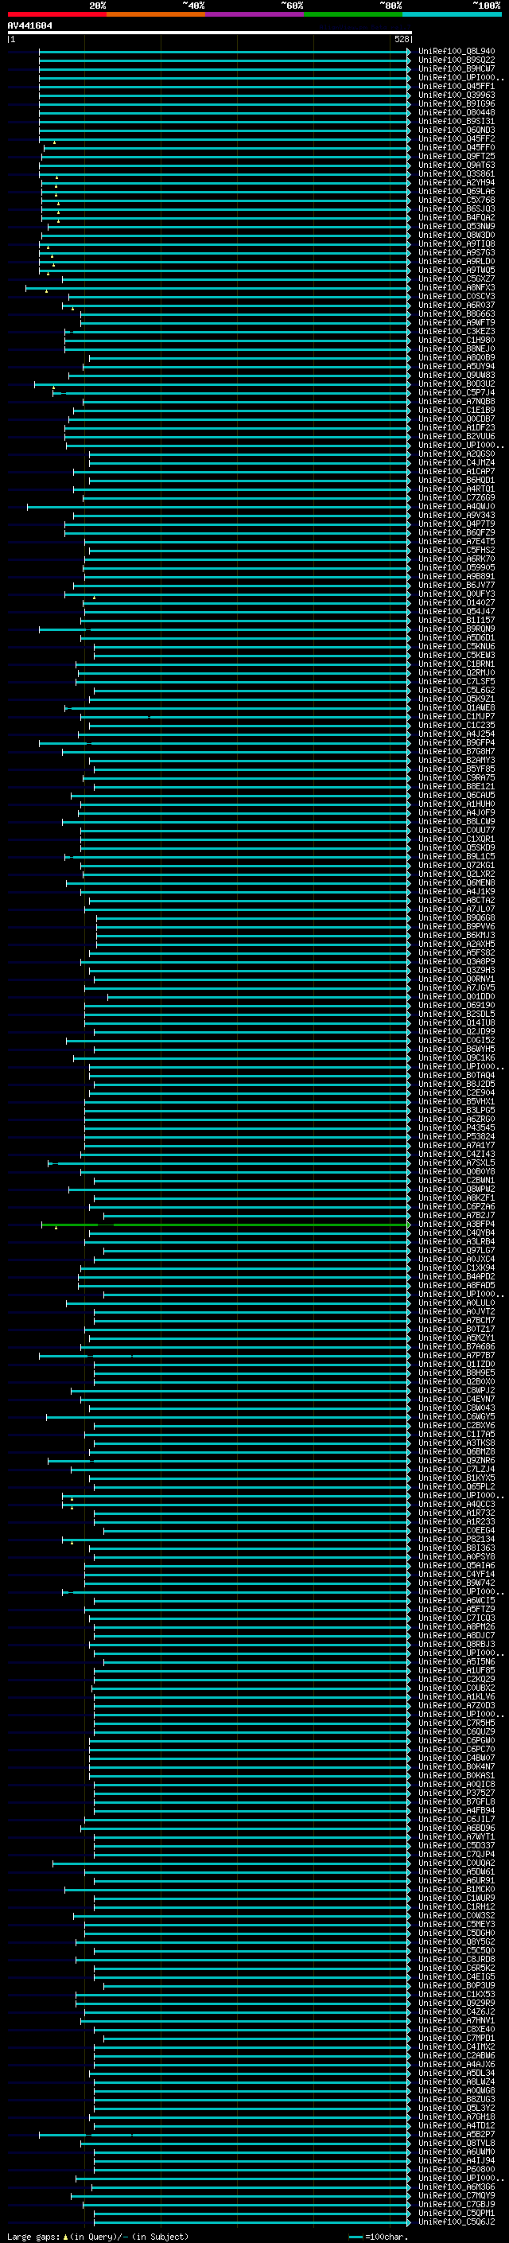The image size is (509, 2243).
Task: Select hit label UniRef100_B0D3U2
Action: pyautogui.click(x=457, y=384)
